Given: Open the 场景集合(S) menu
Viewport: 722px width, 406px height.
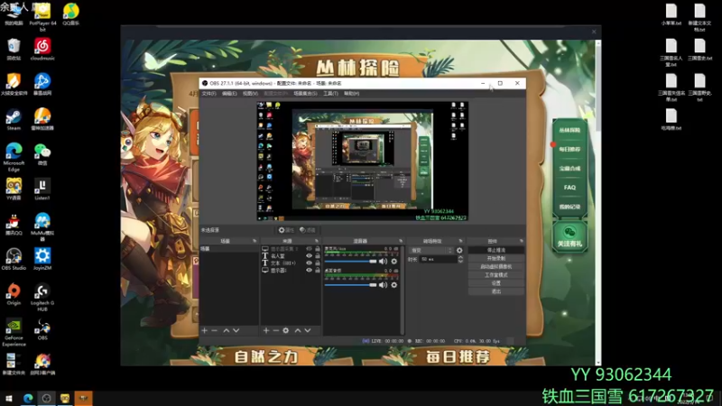Looking at the screenshot, I should [x=305, y=94].
